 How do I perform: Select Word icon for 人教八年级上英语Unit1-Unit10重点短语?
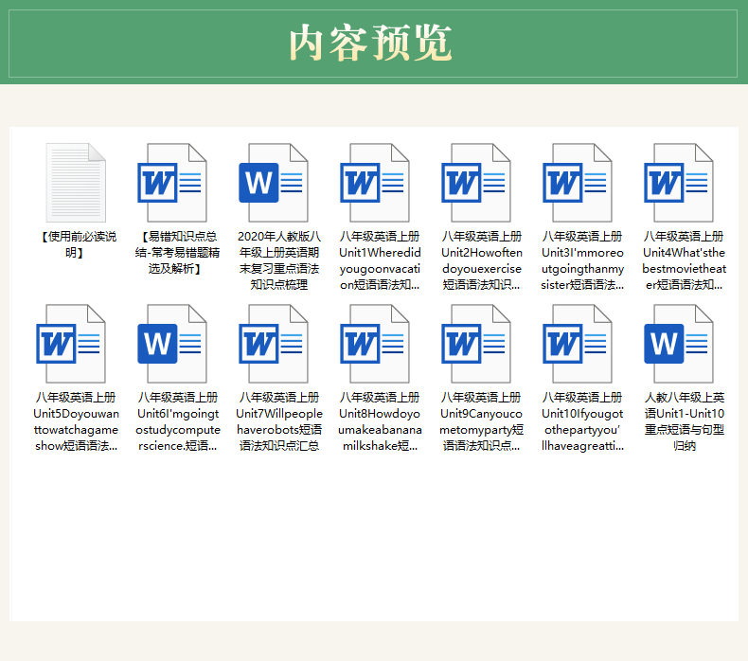[x=679, y=344]
